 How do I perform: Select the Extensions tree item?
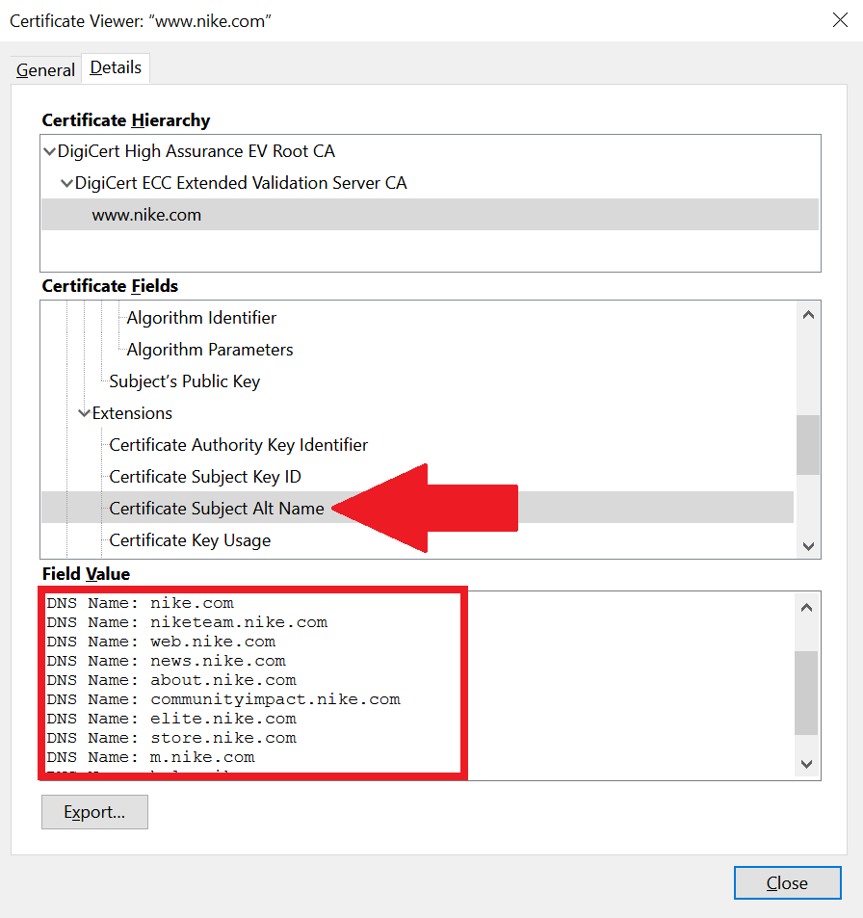(132, 413)
